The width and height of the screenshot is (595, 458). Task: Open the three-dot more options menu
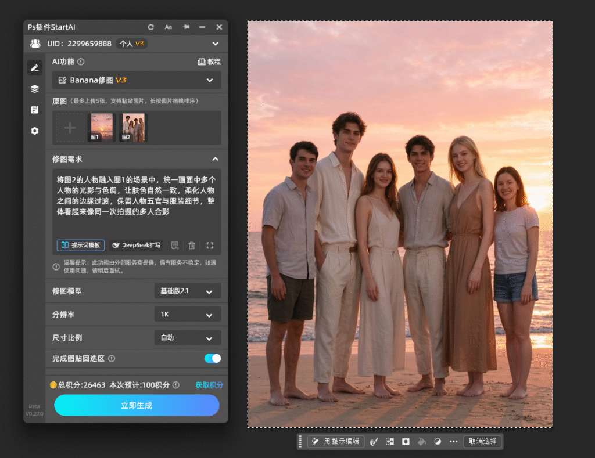click(x=453, y=441)
